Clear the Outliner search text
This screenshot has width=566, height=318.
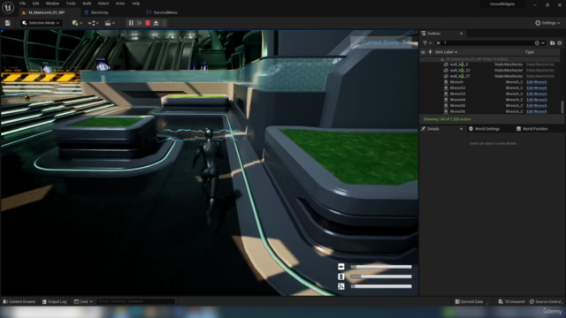[439, 43]
